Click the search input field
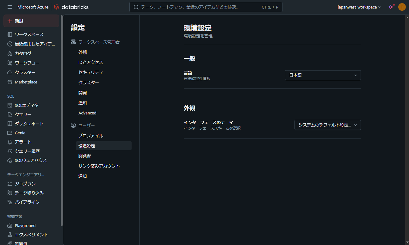 (x=199, y=7)
